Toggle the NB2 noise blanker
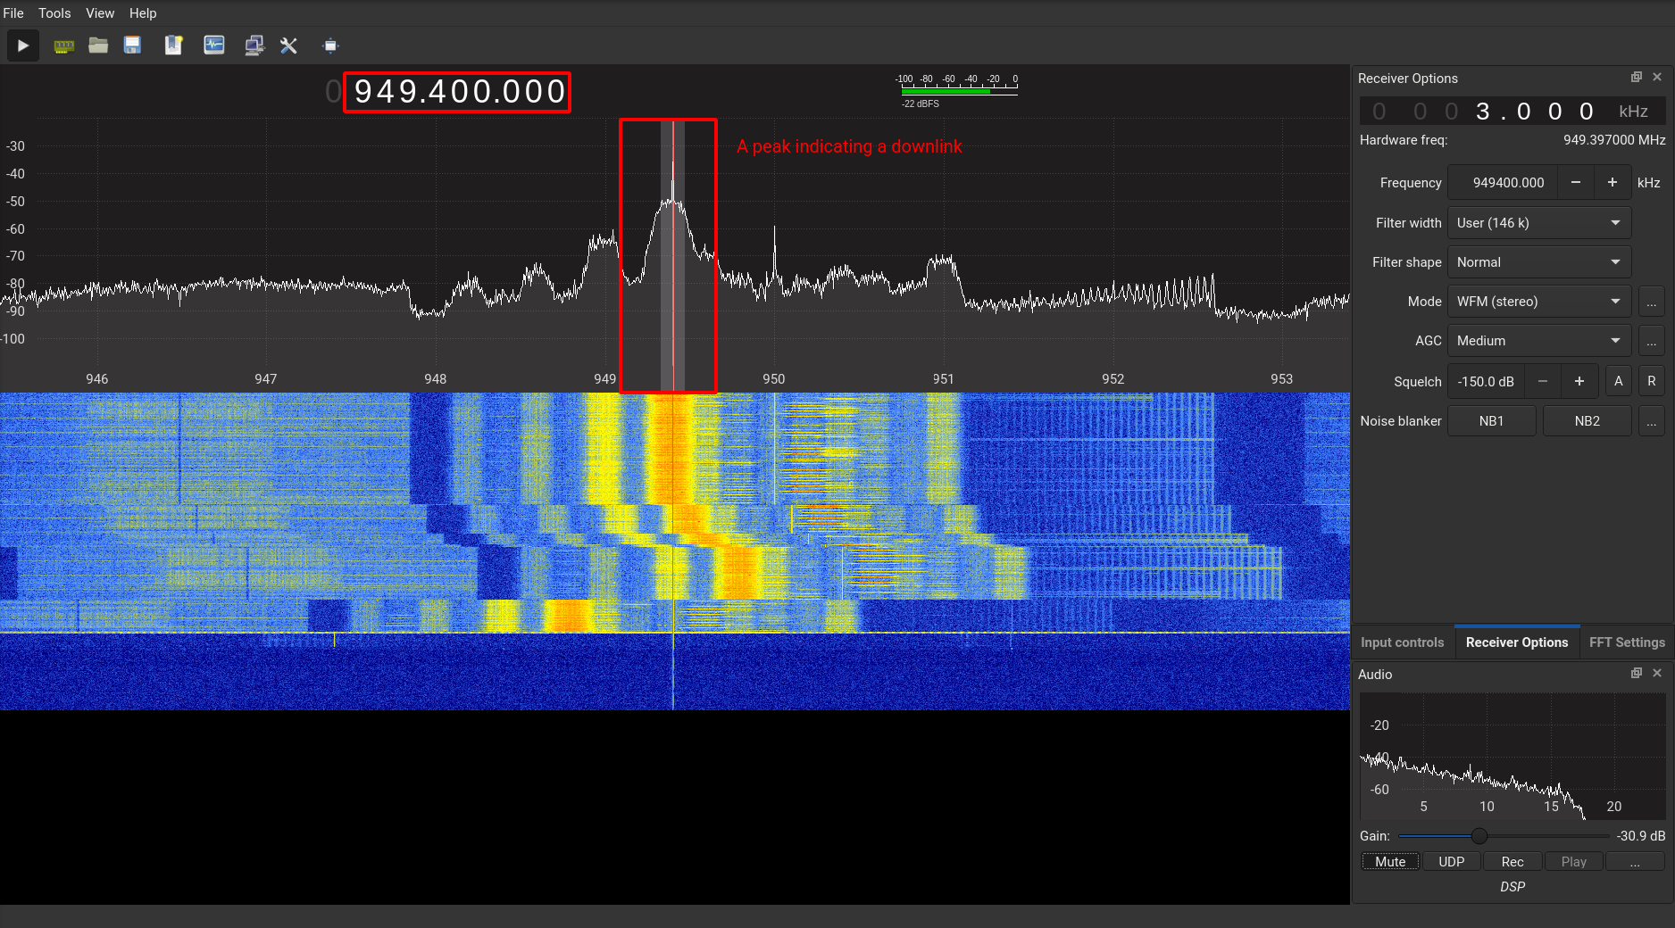Screen dimensions: 1675x928 point(1587,421)
